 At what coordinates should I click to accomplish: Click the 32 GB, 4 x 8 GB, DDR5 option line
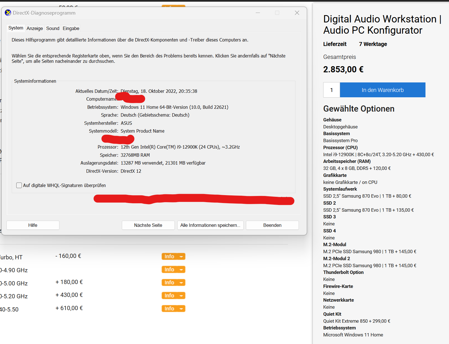click(x=357, y=168)
